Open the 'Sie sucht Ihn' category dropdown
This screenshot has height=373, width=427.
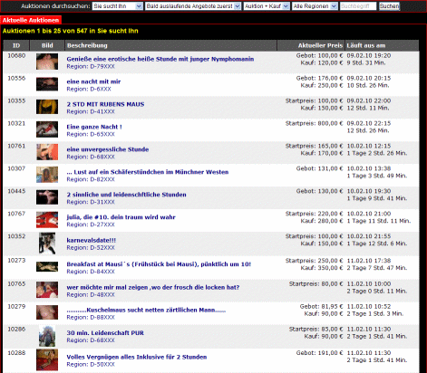[118, 6]
